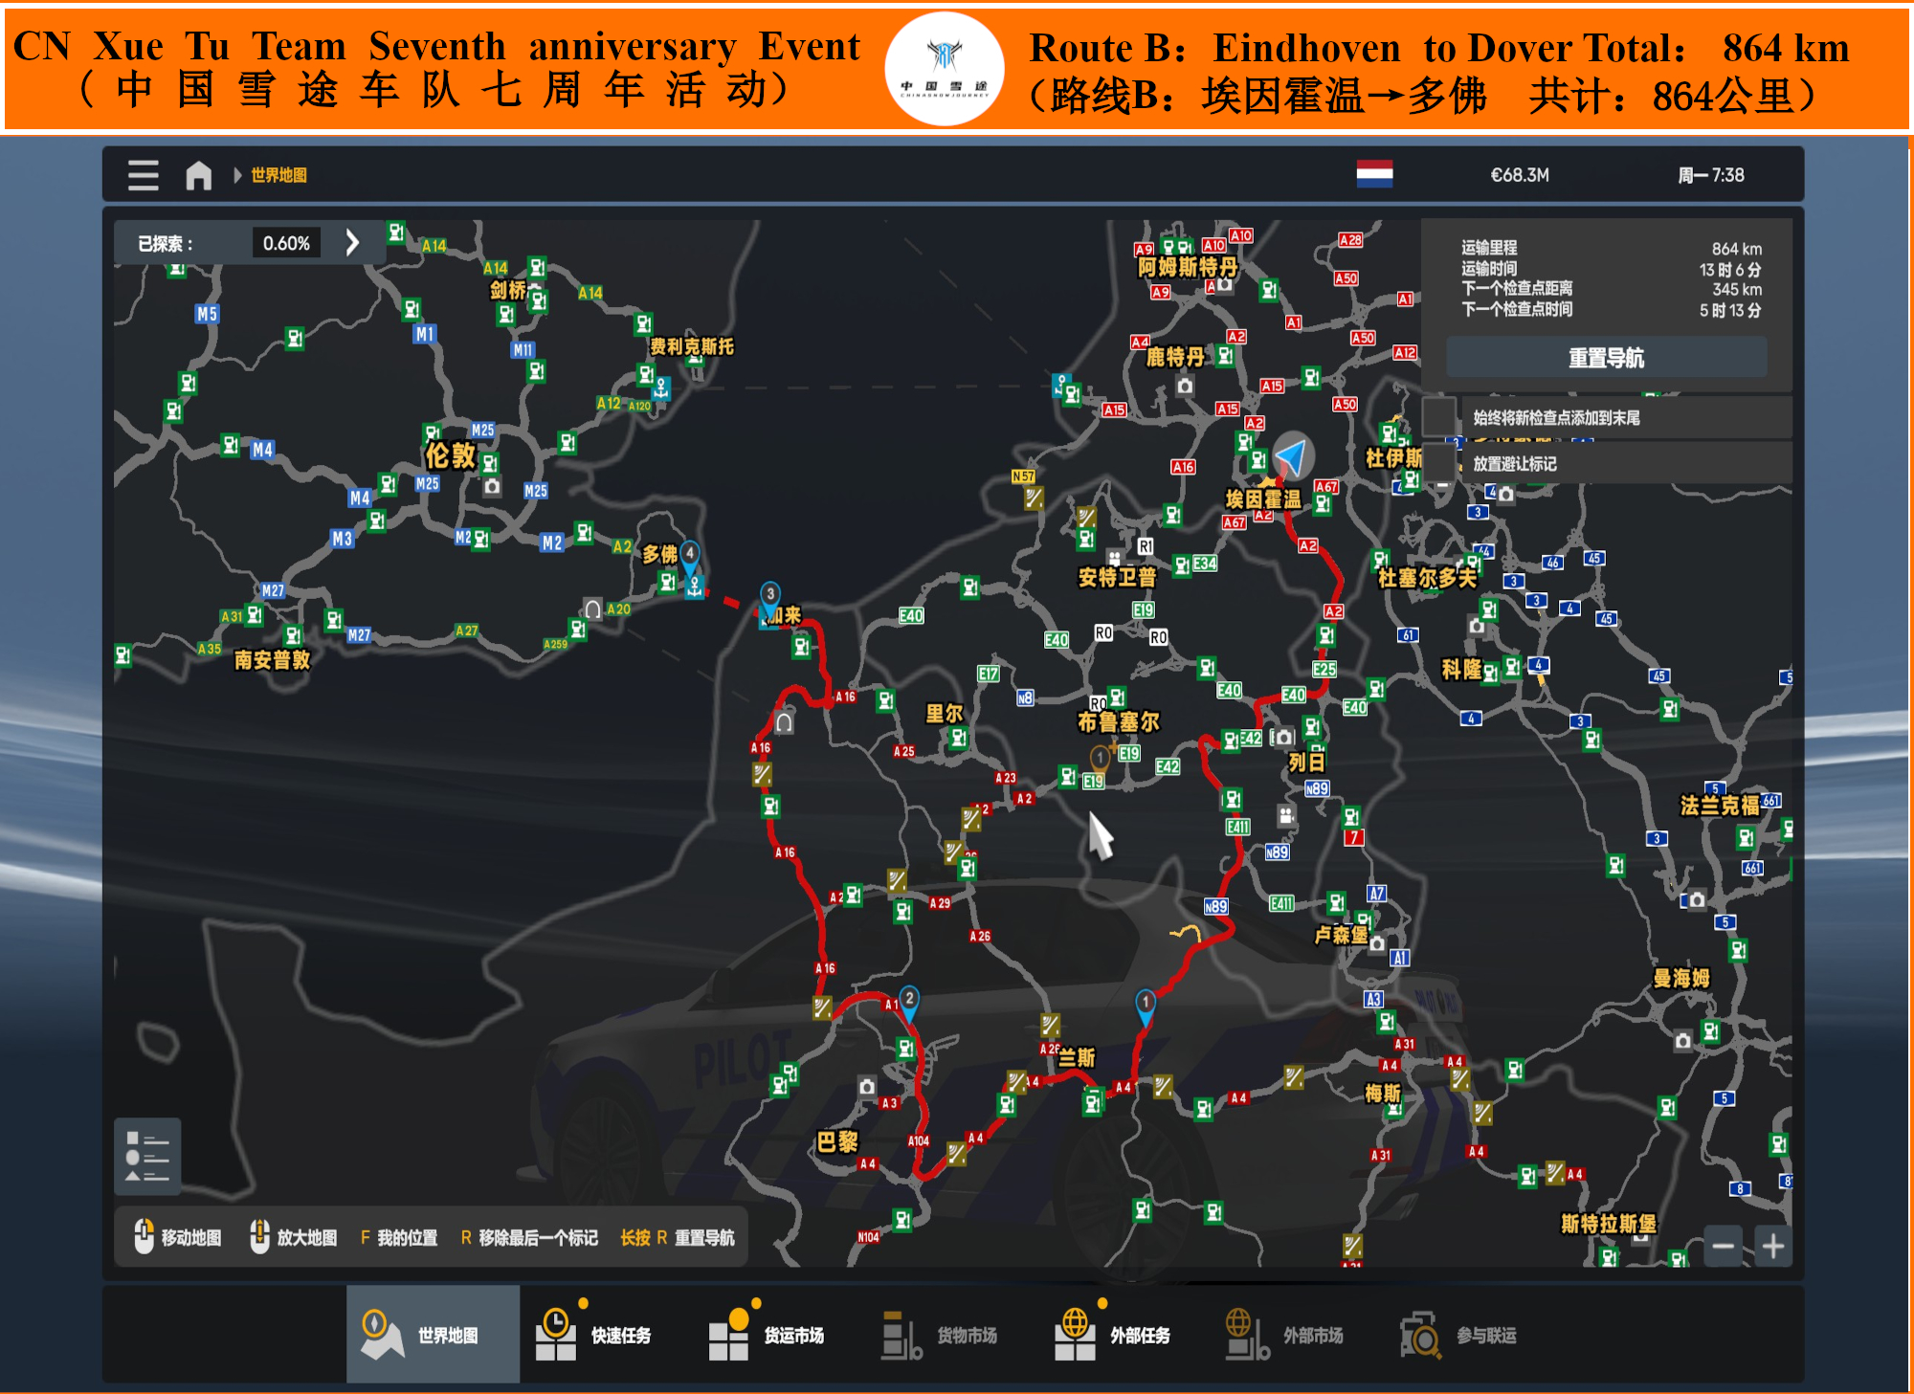
Task: Click the blue player position arrow
Action: (1292, 456)
